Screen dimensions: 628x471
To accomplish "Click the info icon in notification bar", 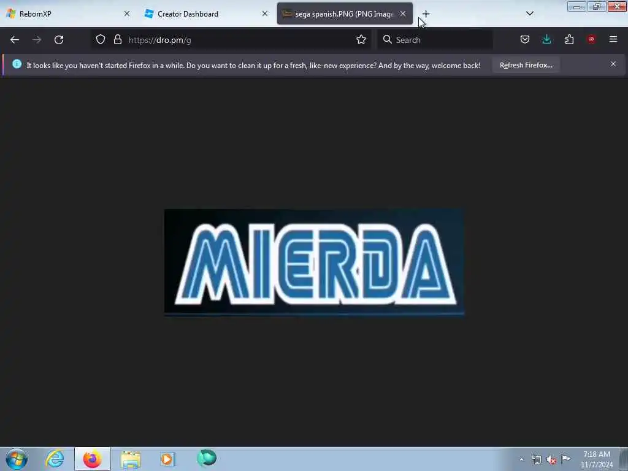I will tap(17, 64).
